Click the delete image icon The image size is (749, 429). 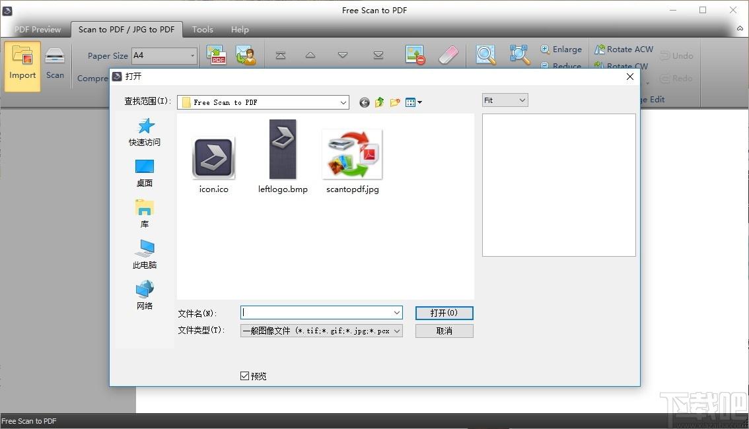(415, 55)
